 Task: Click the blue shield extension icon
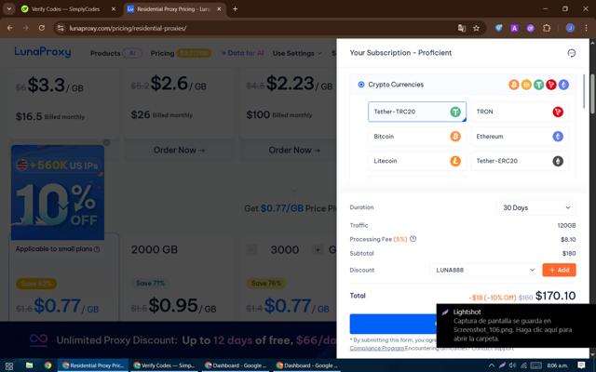[x=499, y=28]
